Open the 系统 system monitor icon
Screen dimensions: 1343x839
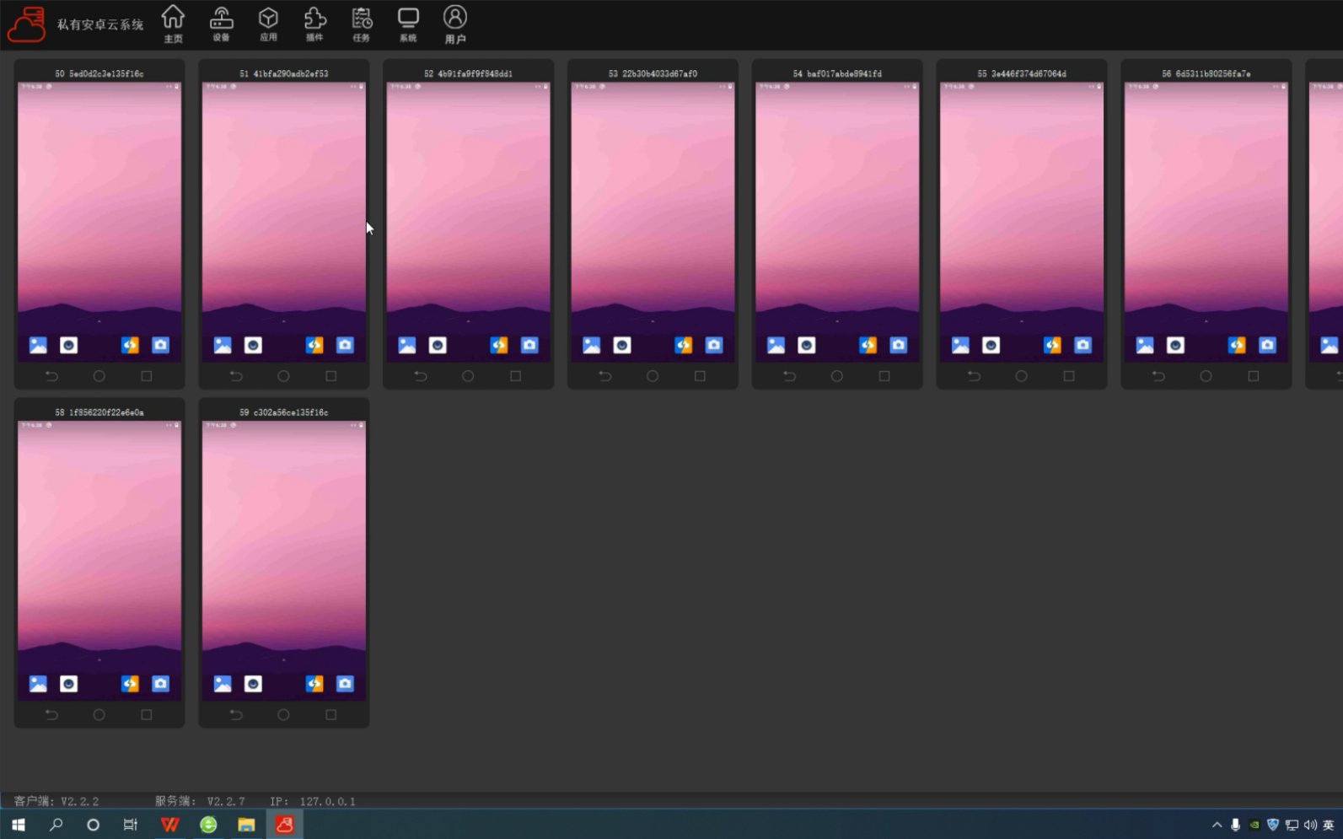(x=408, y=24)
